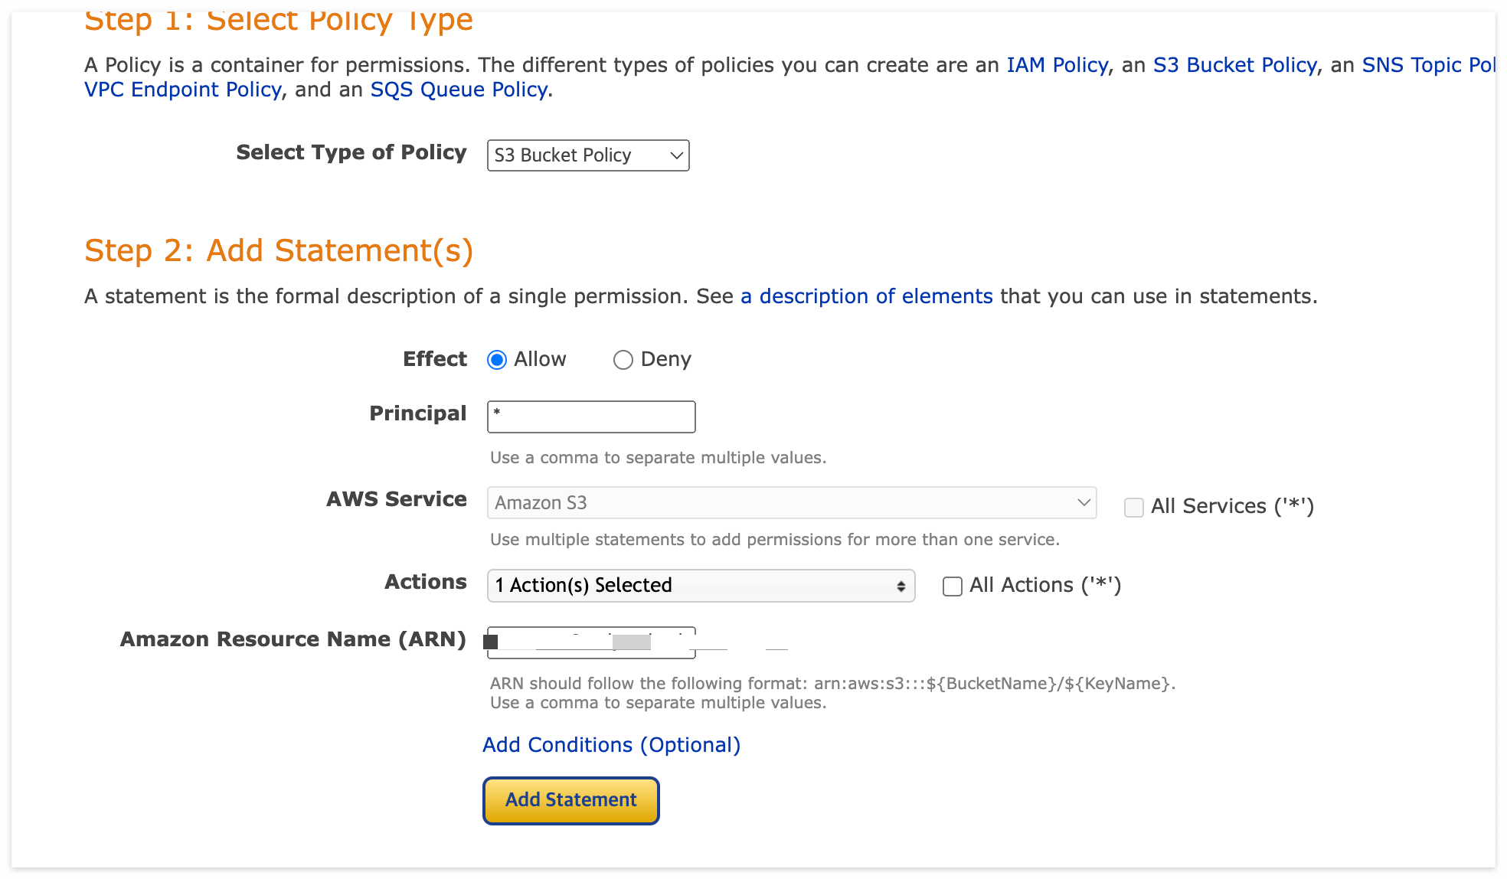Check the All Actions ('*') checkbox
Screen dimensions: 1507x879
pyautogui.click(x=952, y=587)
